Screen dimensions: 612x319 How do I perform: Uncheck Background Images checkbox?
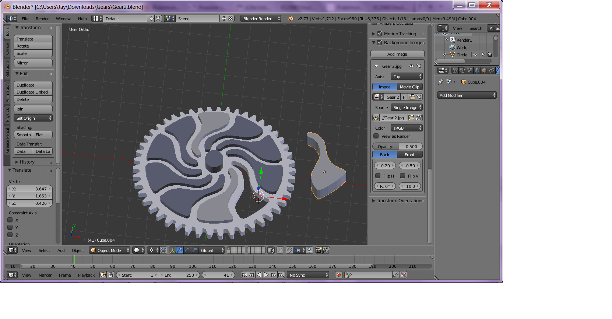(x=380, y=42)
